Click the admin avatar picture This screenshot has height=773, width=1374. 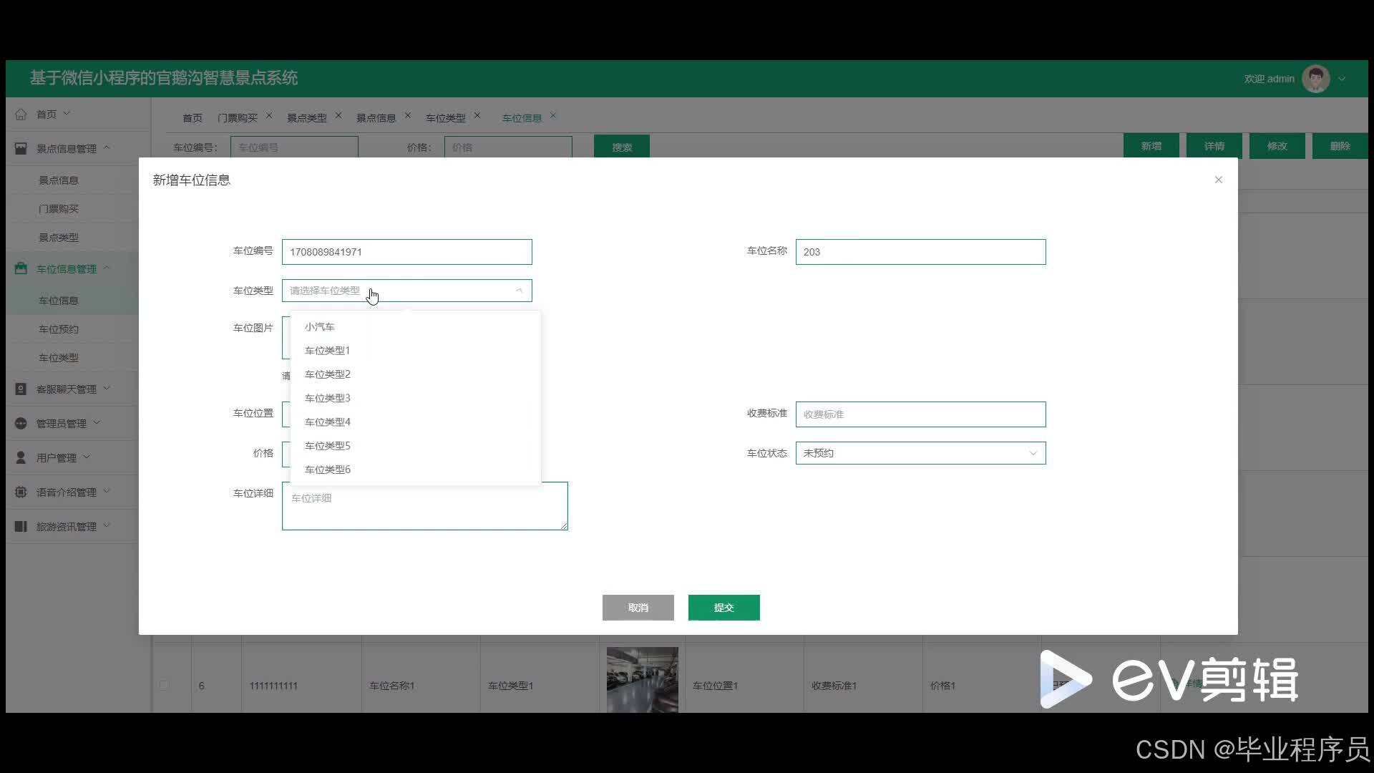coord(1315,79)
